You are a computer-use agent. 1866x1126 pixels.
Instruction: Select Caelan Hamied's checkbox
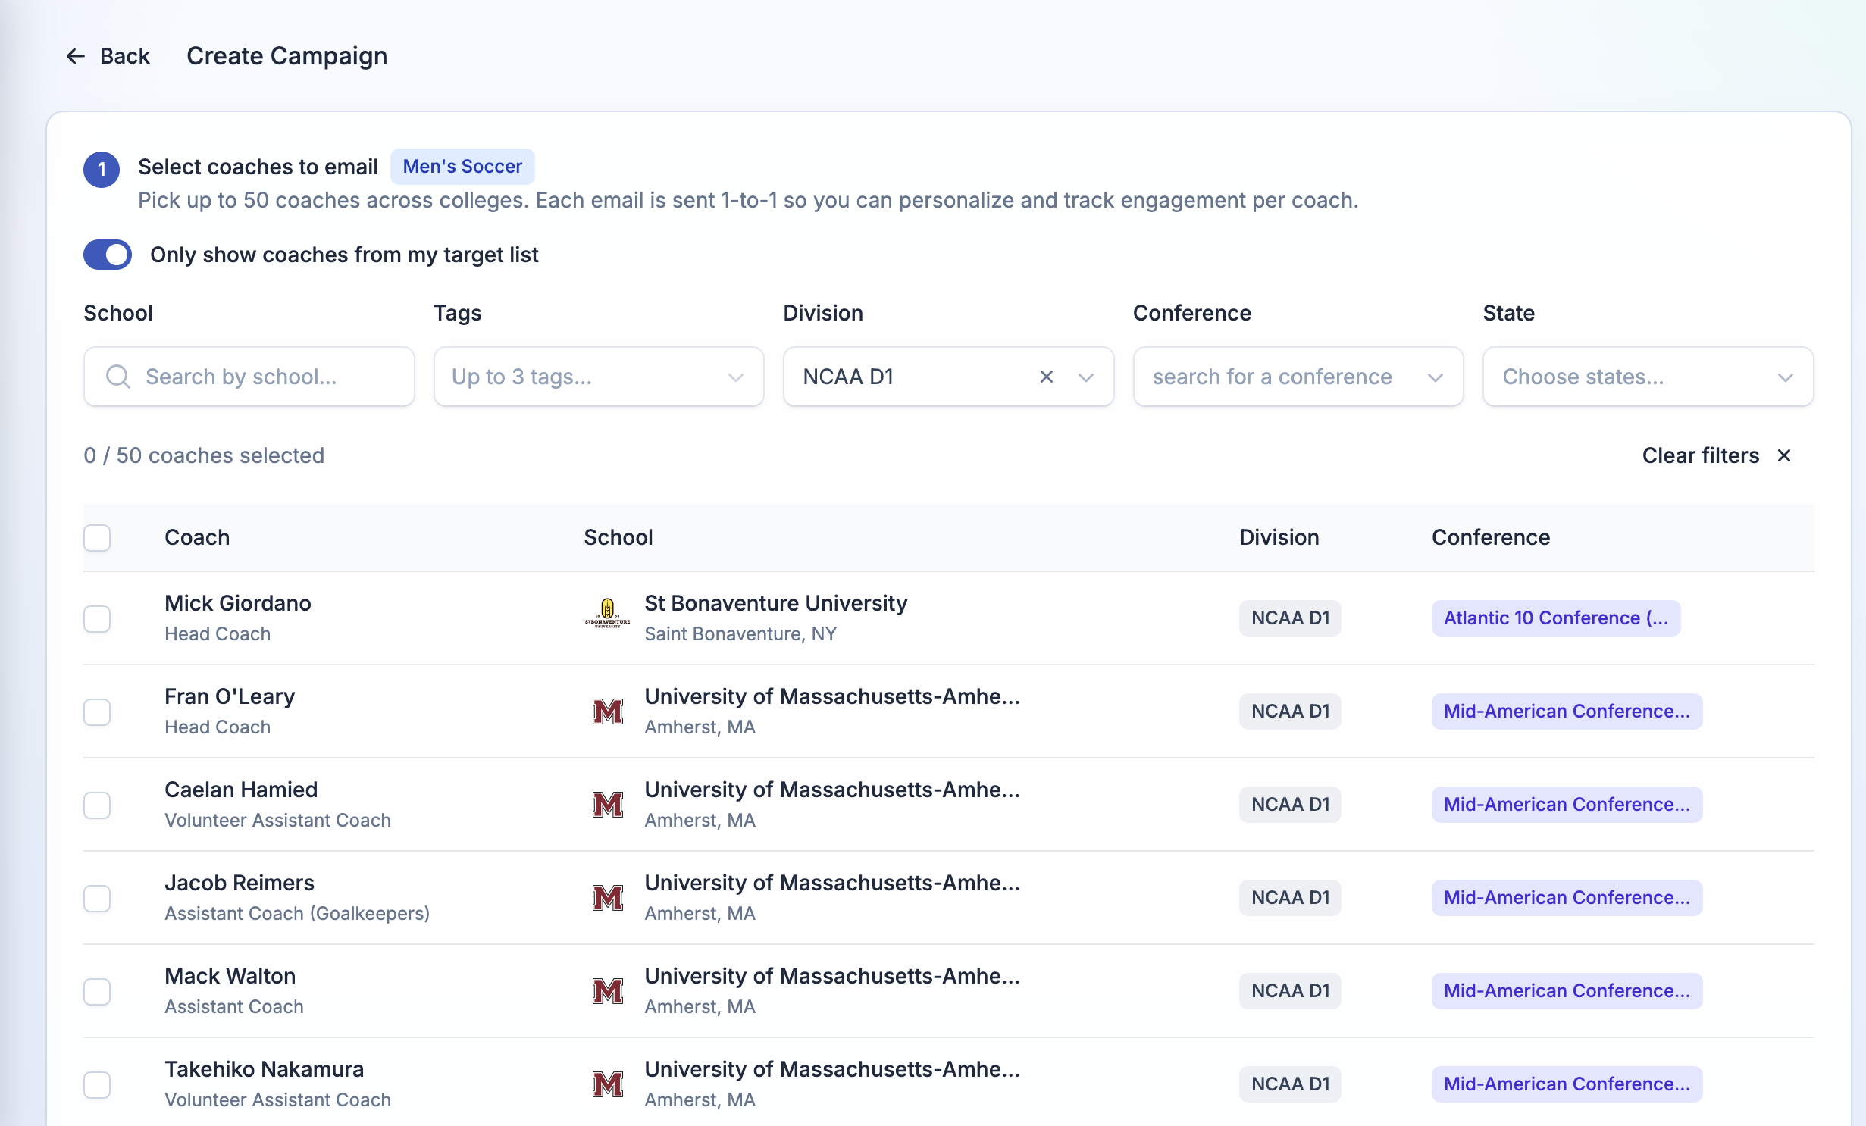coord(97,805)
